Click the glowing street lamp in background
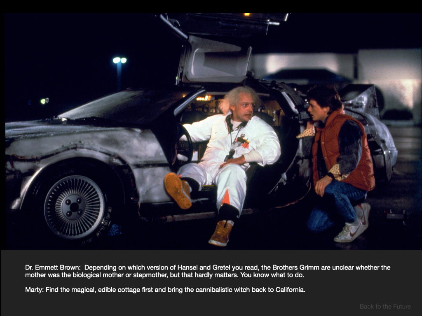The width and height of the screenshot is (422, 316). point(120,60)
